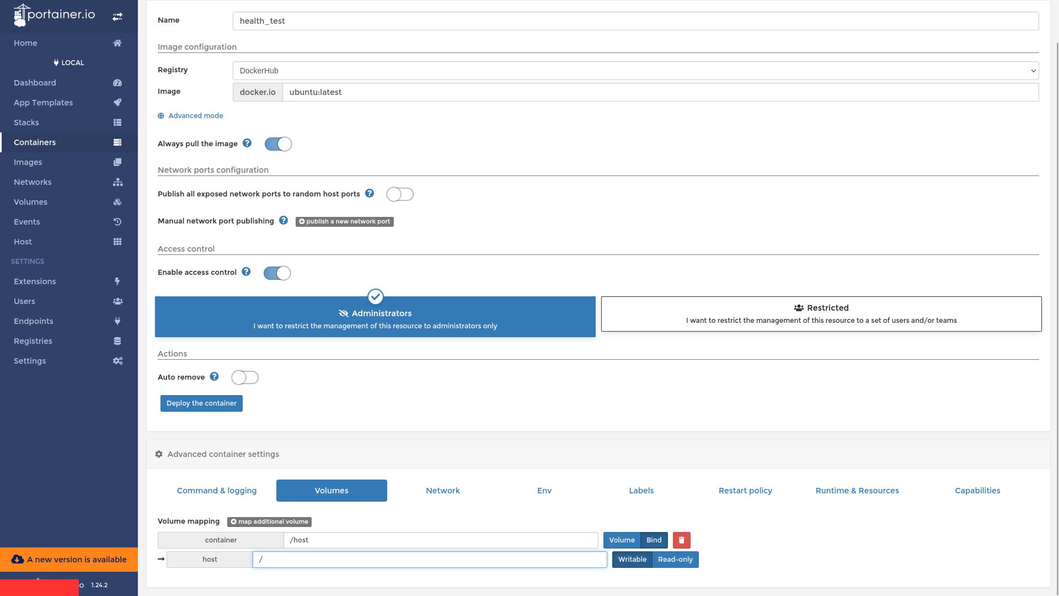The width and height of the screenshot is (1059, 596).
Task: Click the Bind volume mapping button
Action: click(654, 540)
